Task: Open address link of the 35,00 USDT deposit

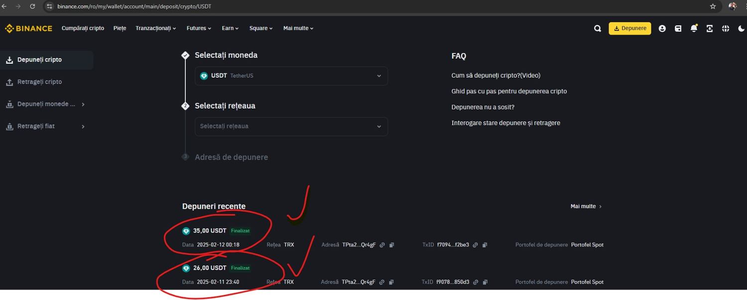Action: [382, 245]
